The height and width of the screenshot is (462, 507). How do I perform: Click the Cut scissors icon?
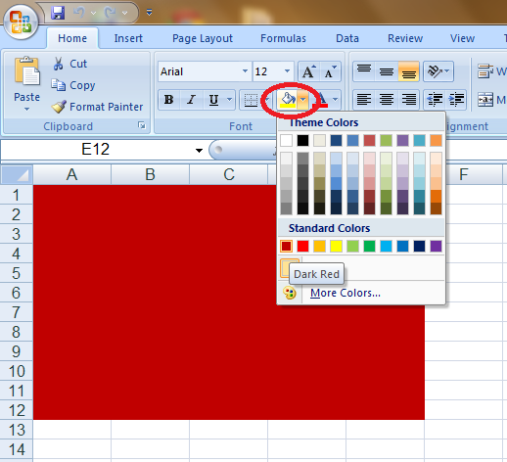coord(58,64)
